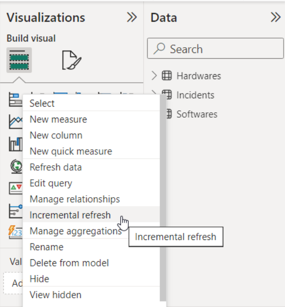
Task: Open the Format visual paintbrush icon
Action: pos(72,60)
